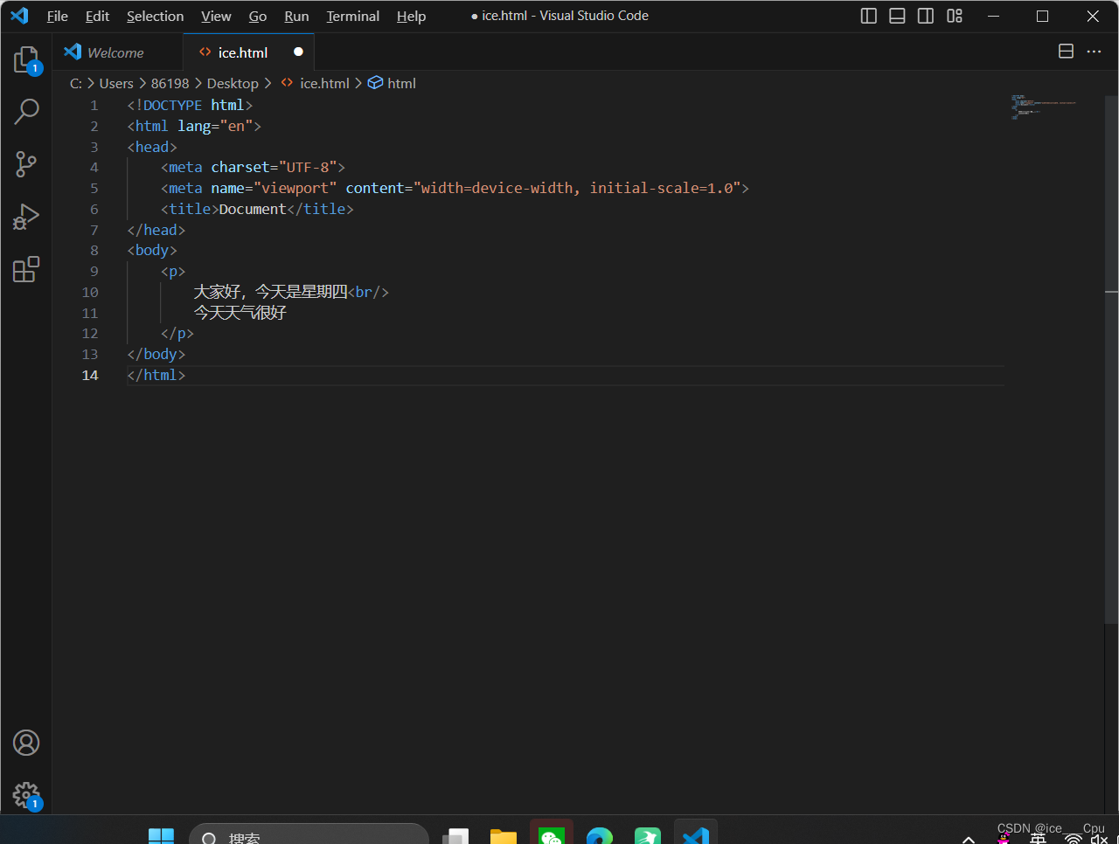Click charset="UTF-8" in the meta tag
Viewport: 1119px width, 844px height.
click(x=274, y=167)
